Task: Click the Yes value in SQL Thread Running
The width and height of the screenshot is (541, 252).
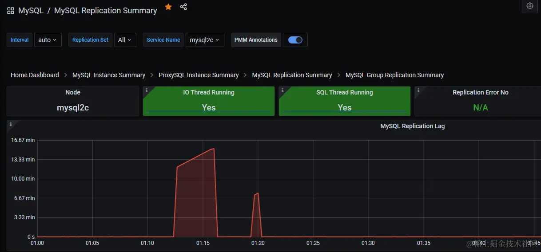Action: pyautogui.click(x=345, y=107)
